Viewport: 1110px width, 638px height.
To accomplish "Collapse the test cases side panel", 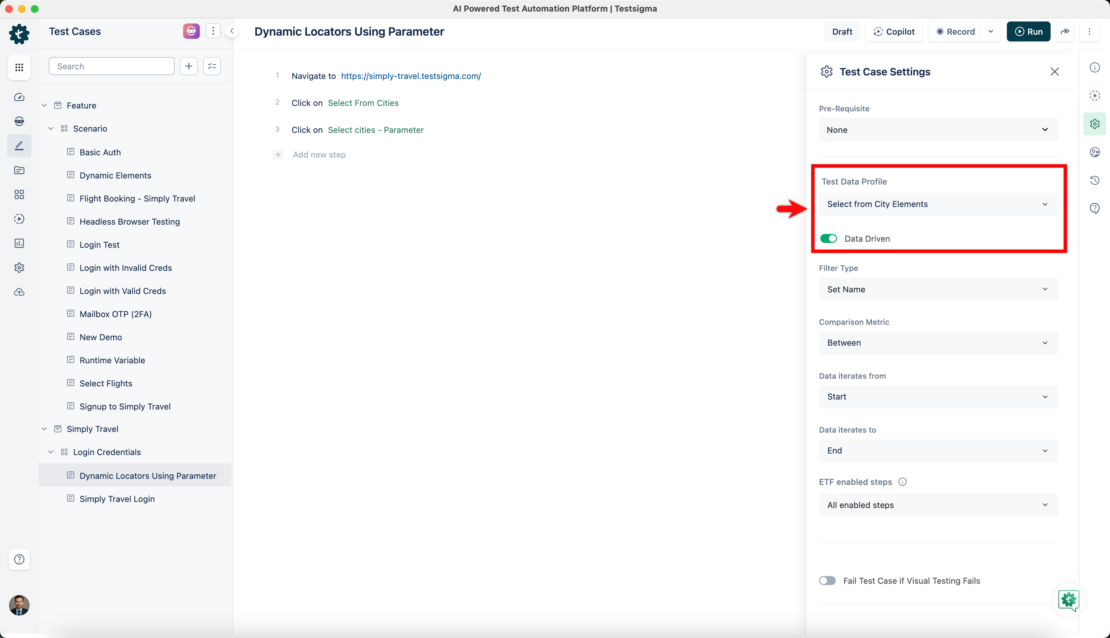I will 232,31.
